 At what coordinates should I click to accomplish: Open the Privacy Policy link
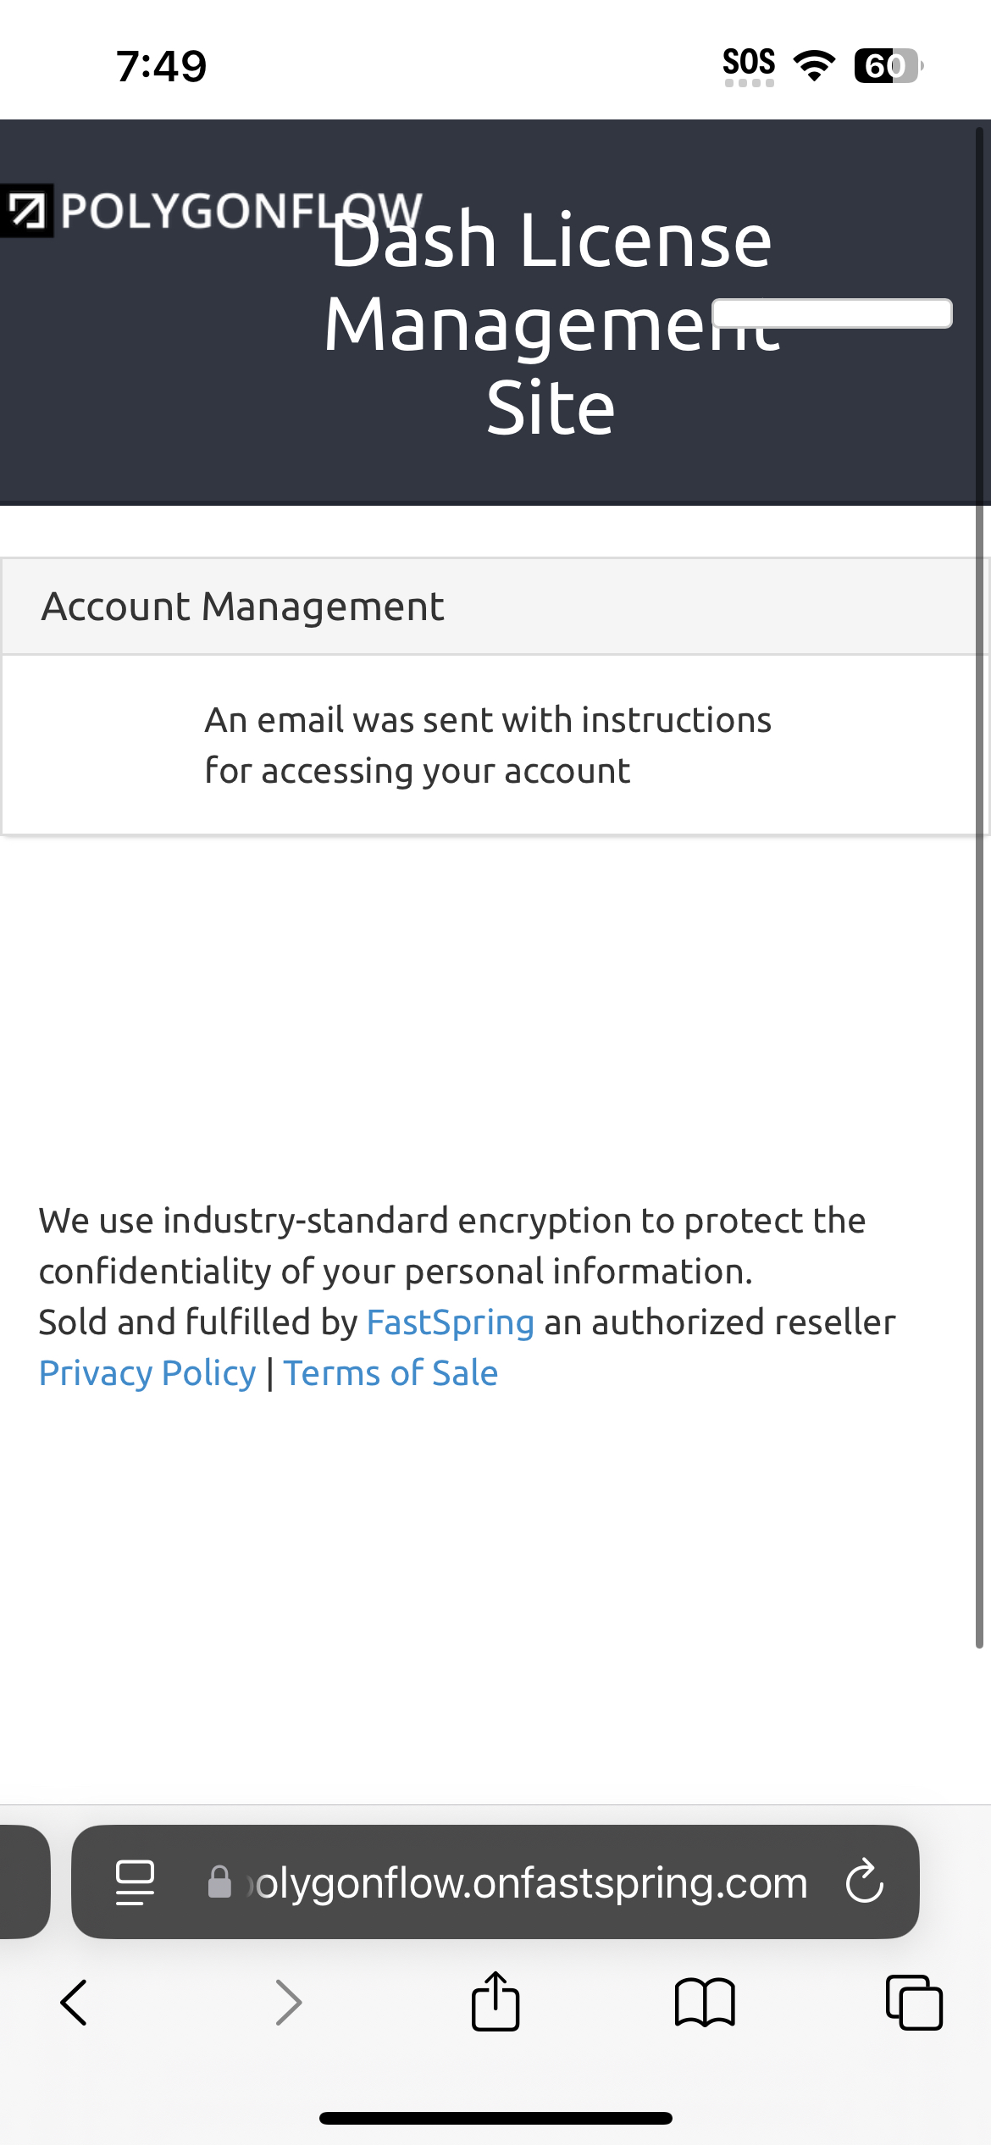click(147, 1373)
